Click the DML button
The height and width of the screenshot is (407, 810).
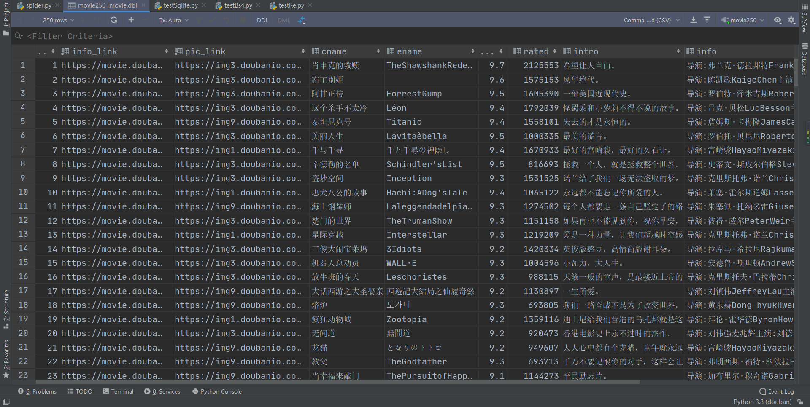(284, 20)
